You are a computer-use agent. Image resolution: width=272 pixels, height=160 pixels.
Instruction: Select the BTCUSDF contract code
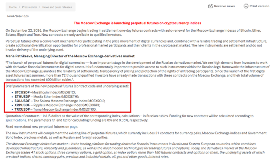pyautogui.click(x=22, y=92)
